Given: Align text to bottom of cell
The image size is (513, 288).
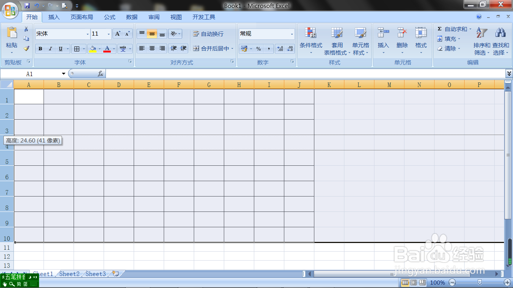Looking at the screenshot, I should 162,34.
